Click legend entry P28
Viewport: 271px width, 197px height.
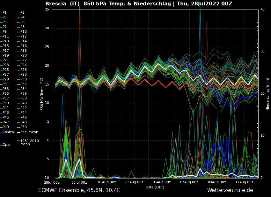pos(22,75)
